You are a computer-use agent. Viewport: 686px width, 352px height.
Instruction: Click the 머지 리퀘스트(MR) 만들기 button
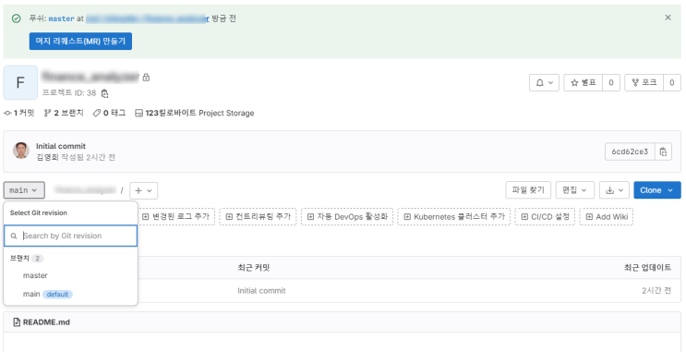tap(80, 42)
